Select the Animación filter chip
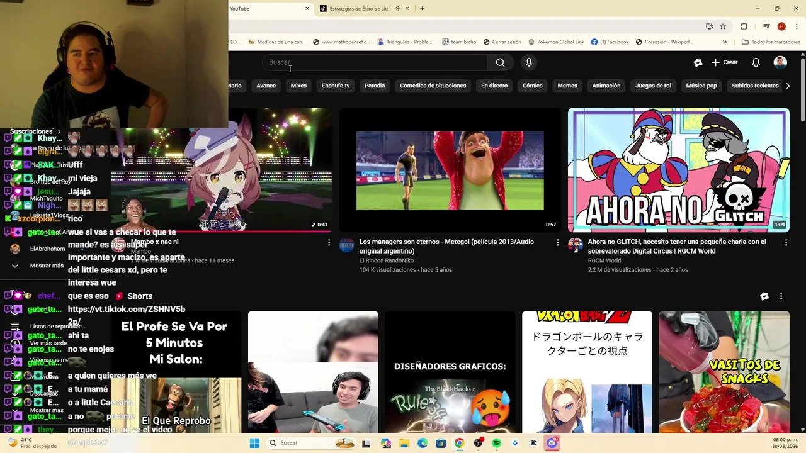 (606, 86)
